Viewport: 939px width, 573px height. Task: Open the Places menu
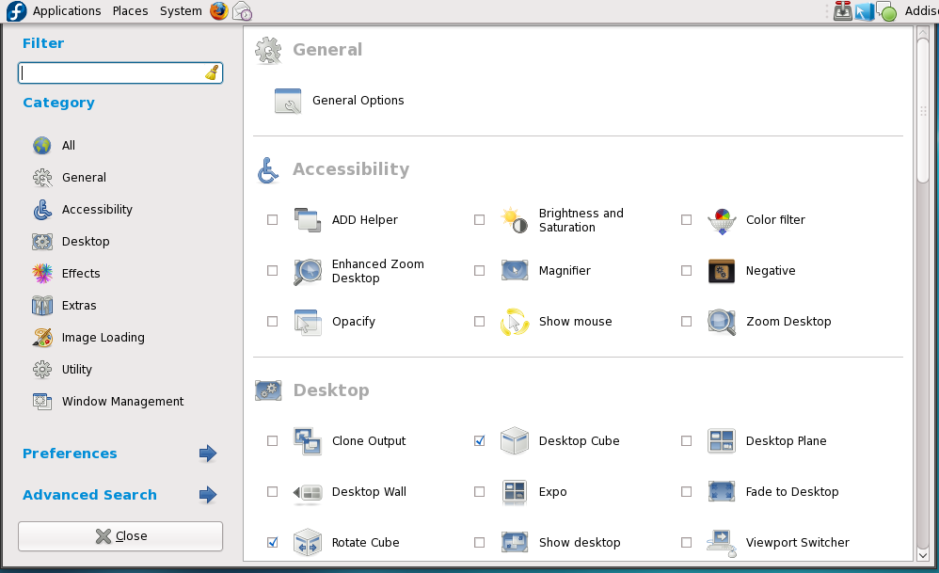click(x=130, y=11)
